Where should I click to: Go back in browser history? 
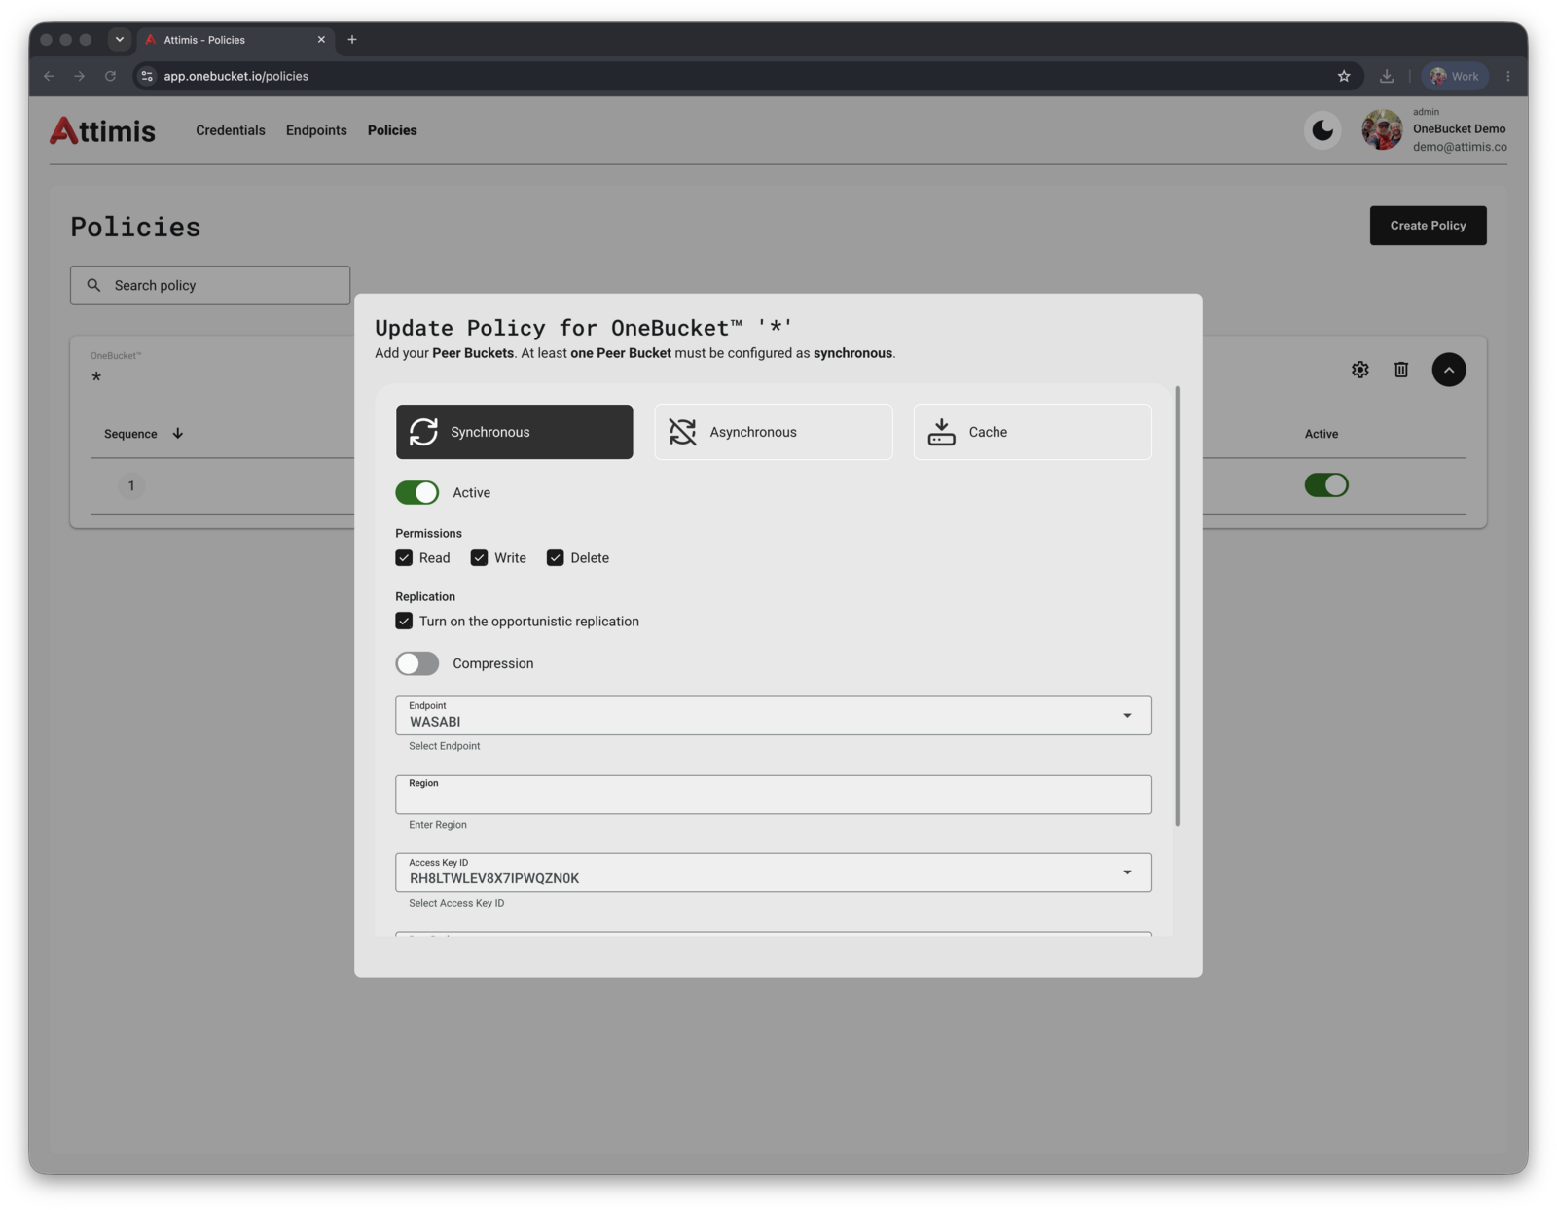49,76
